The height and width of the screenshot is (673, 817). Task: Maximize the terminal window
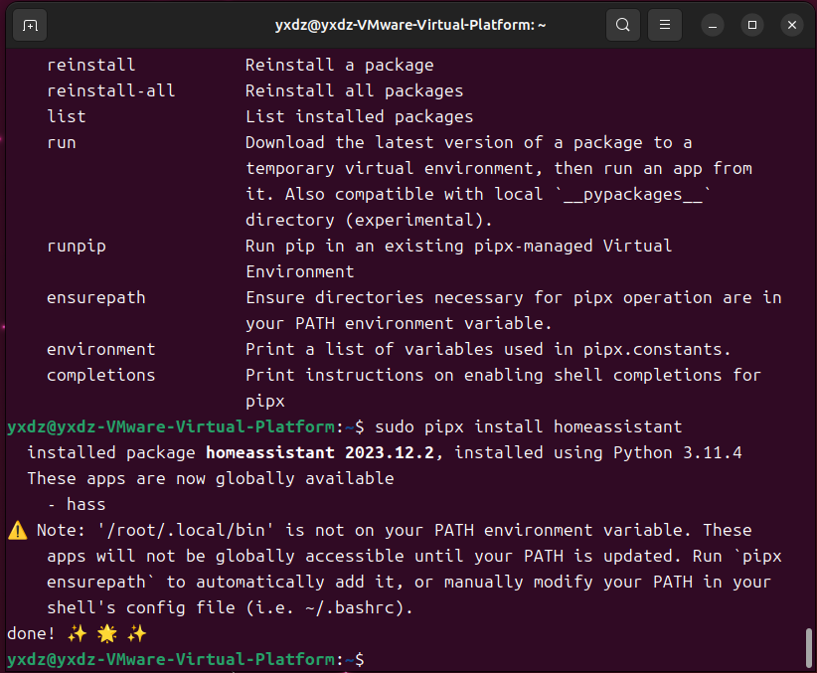coord(751,25)
